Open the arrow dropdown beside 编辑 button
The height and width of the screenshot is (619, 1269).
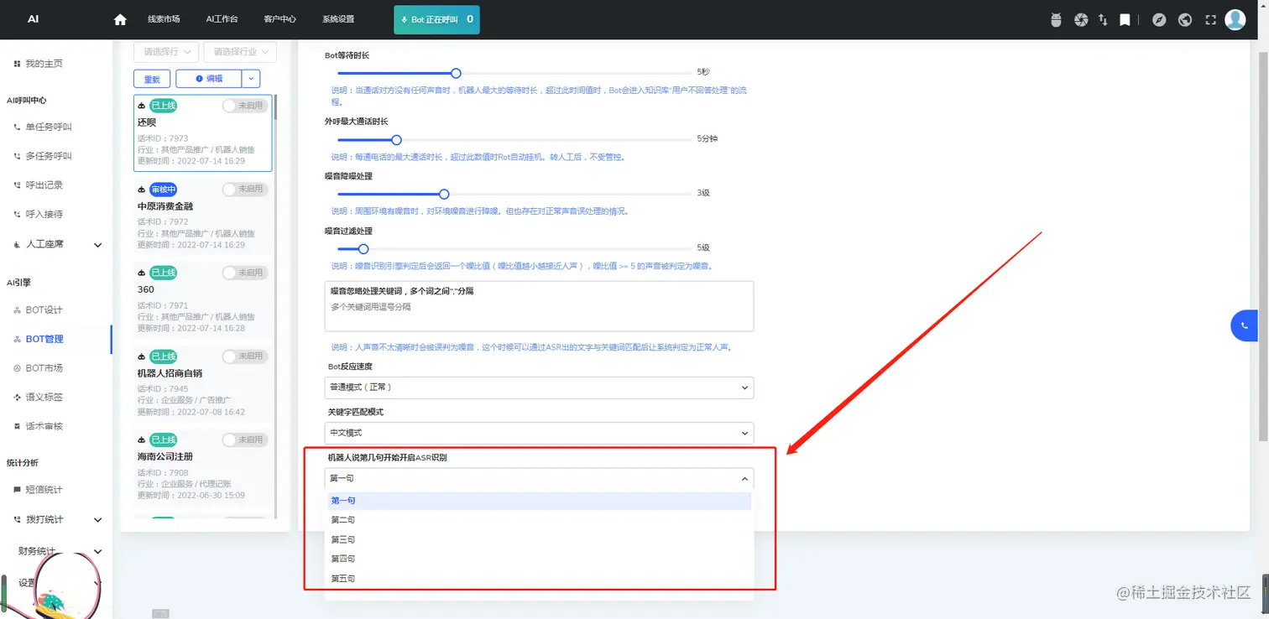[x=251, y=78]
